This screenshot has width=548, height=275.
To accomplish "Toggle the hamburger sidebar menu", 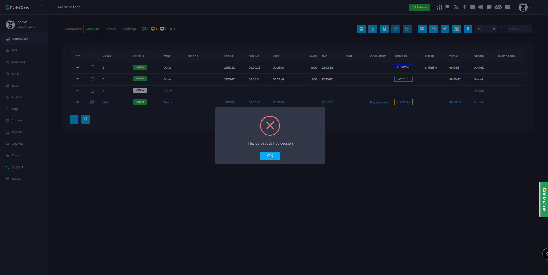I will pyautogui.click(x=41, y=7).
